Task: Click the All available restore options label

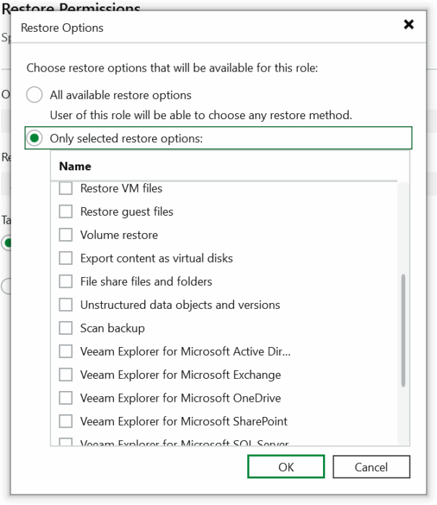Action: pyautogui.click(x=120, y=95)
